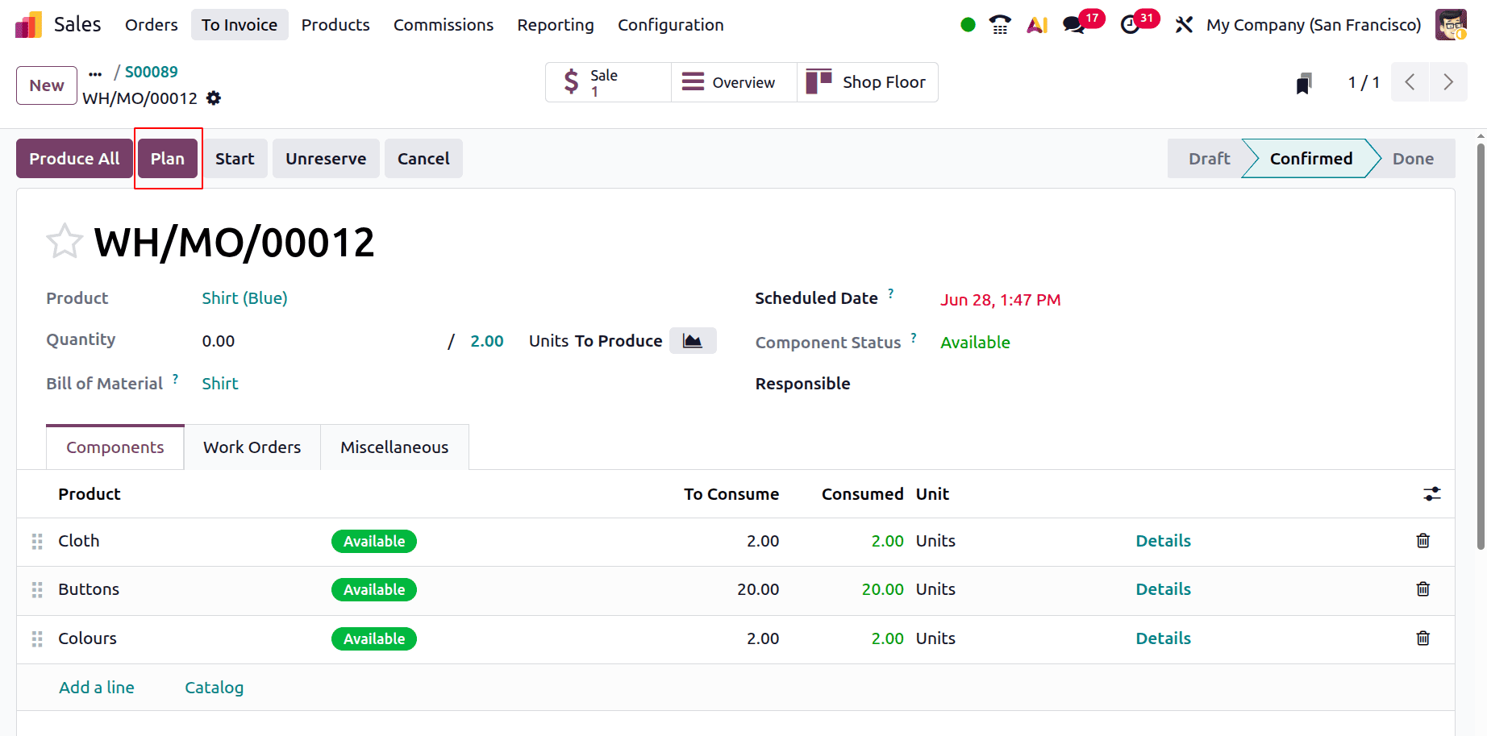Show help for Bill of Material question mark
Screen dimensions: 1487x736
pos(175,378)
